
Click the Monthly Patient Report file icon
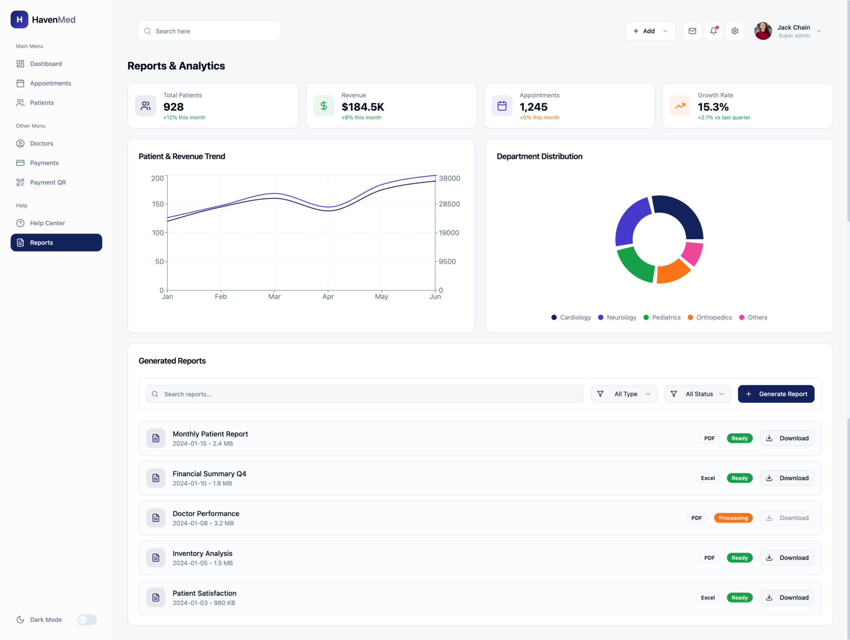(x=156, y=438)
